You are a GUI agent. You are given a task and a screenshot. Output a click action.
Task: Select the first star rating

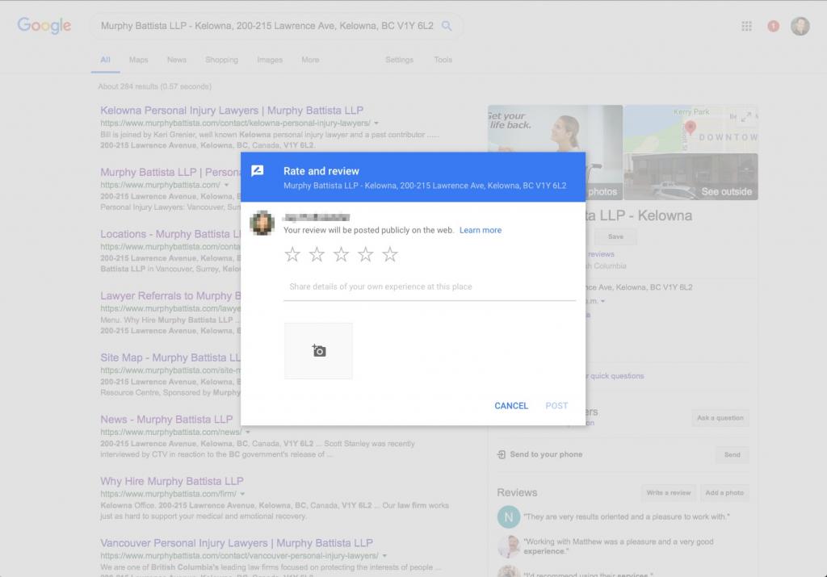292,254
